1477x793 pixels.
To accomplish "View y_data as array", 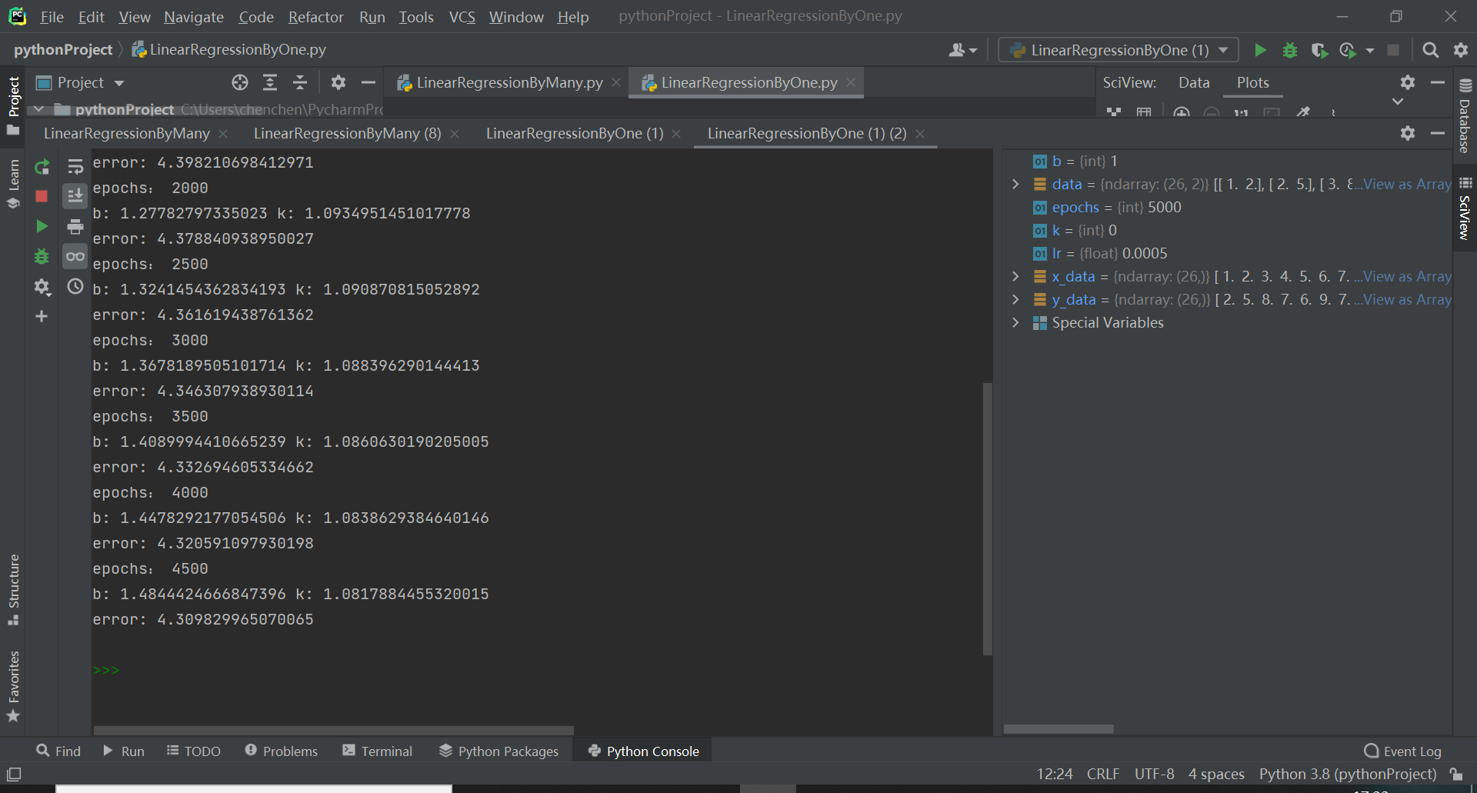I will (1407, 299).
